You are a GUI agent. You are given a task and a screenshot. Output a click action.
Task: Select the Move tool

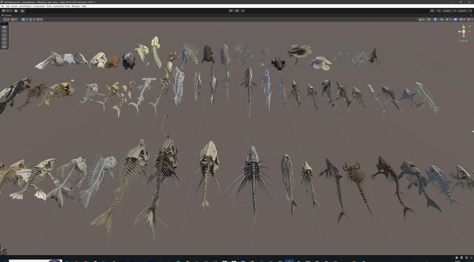[x=4, y=30]
